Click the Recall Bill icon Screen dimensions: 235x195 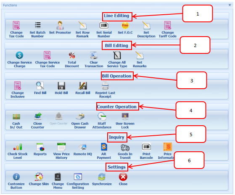[83, 86]
